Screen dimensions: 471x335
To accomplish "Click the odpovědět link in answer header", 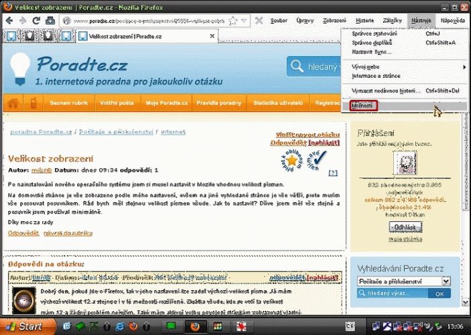I will 287,278.
